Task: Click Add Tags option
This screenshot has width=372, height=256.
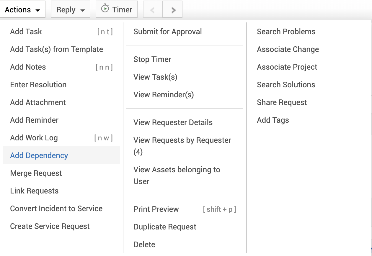Action: [x=273, y=120]
